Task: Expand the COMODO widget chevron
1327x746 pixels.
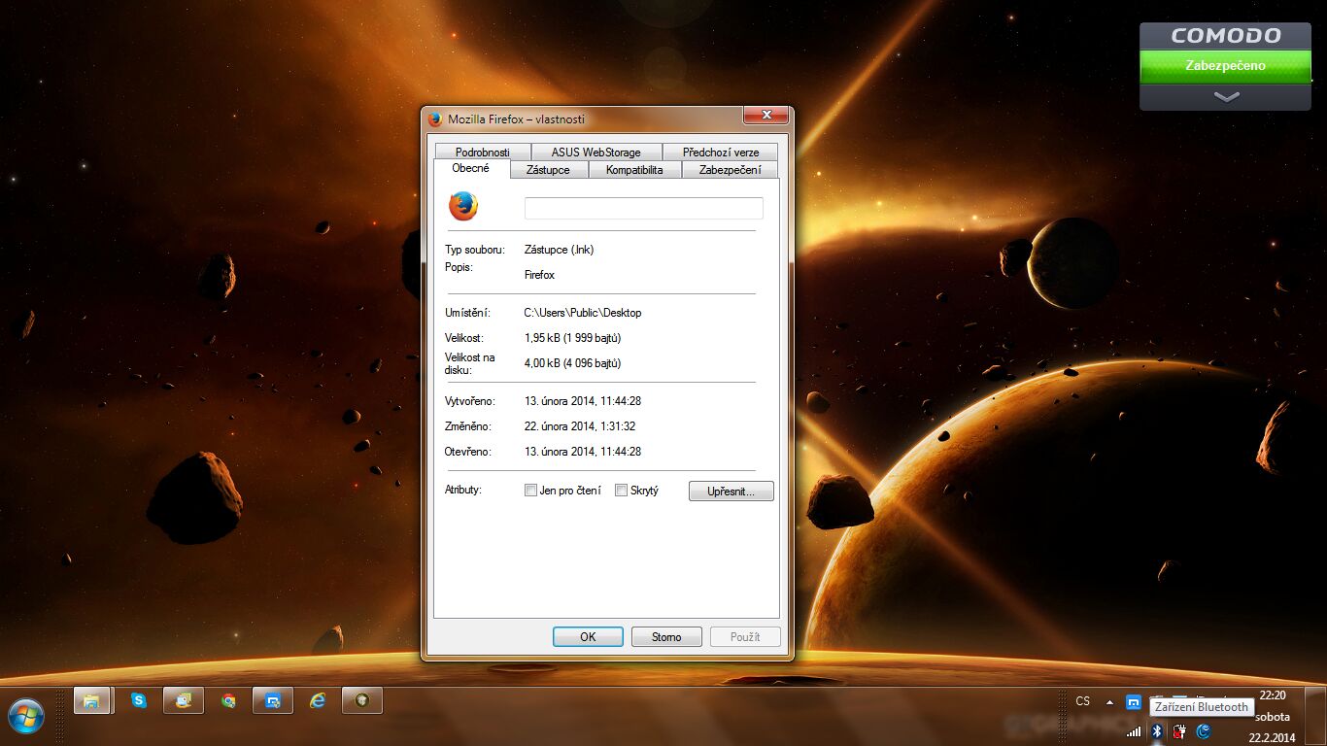Action: (1226, 97)
